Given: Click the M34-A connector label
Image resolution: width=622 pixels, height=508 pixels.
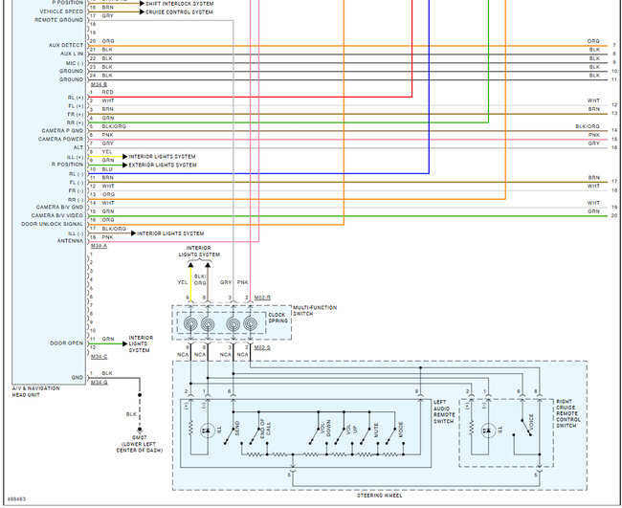Looking at the screenshot, I should [x=99, y=246].
